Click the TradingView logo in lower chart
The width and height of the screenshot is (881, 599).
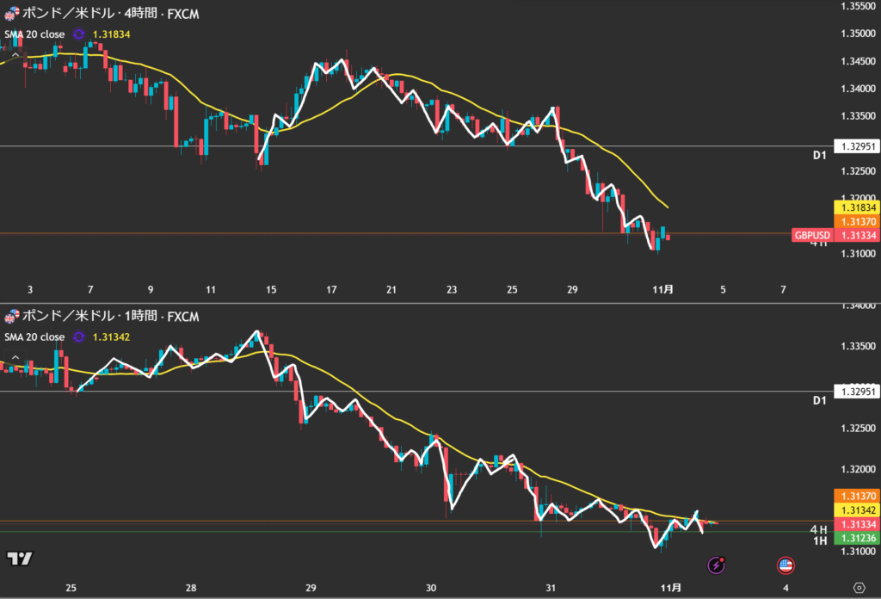(20, 559)
